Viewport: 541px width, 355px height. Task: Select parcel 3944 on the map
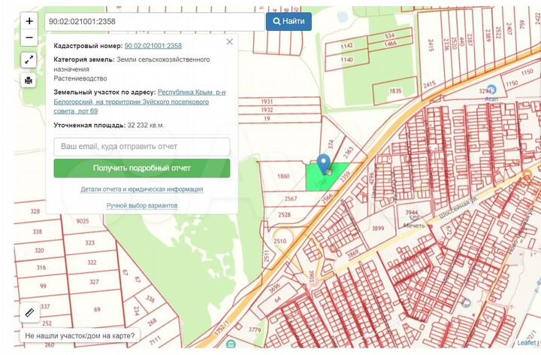(x=411, y=212)
